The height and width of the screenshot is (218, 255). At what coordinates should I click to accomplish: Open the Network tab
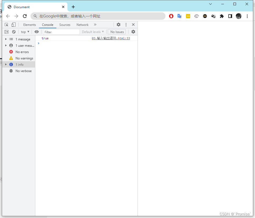(82, 25)
